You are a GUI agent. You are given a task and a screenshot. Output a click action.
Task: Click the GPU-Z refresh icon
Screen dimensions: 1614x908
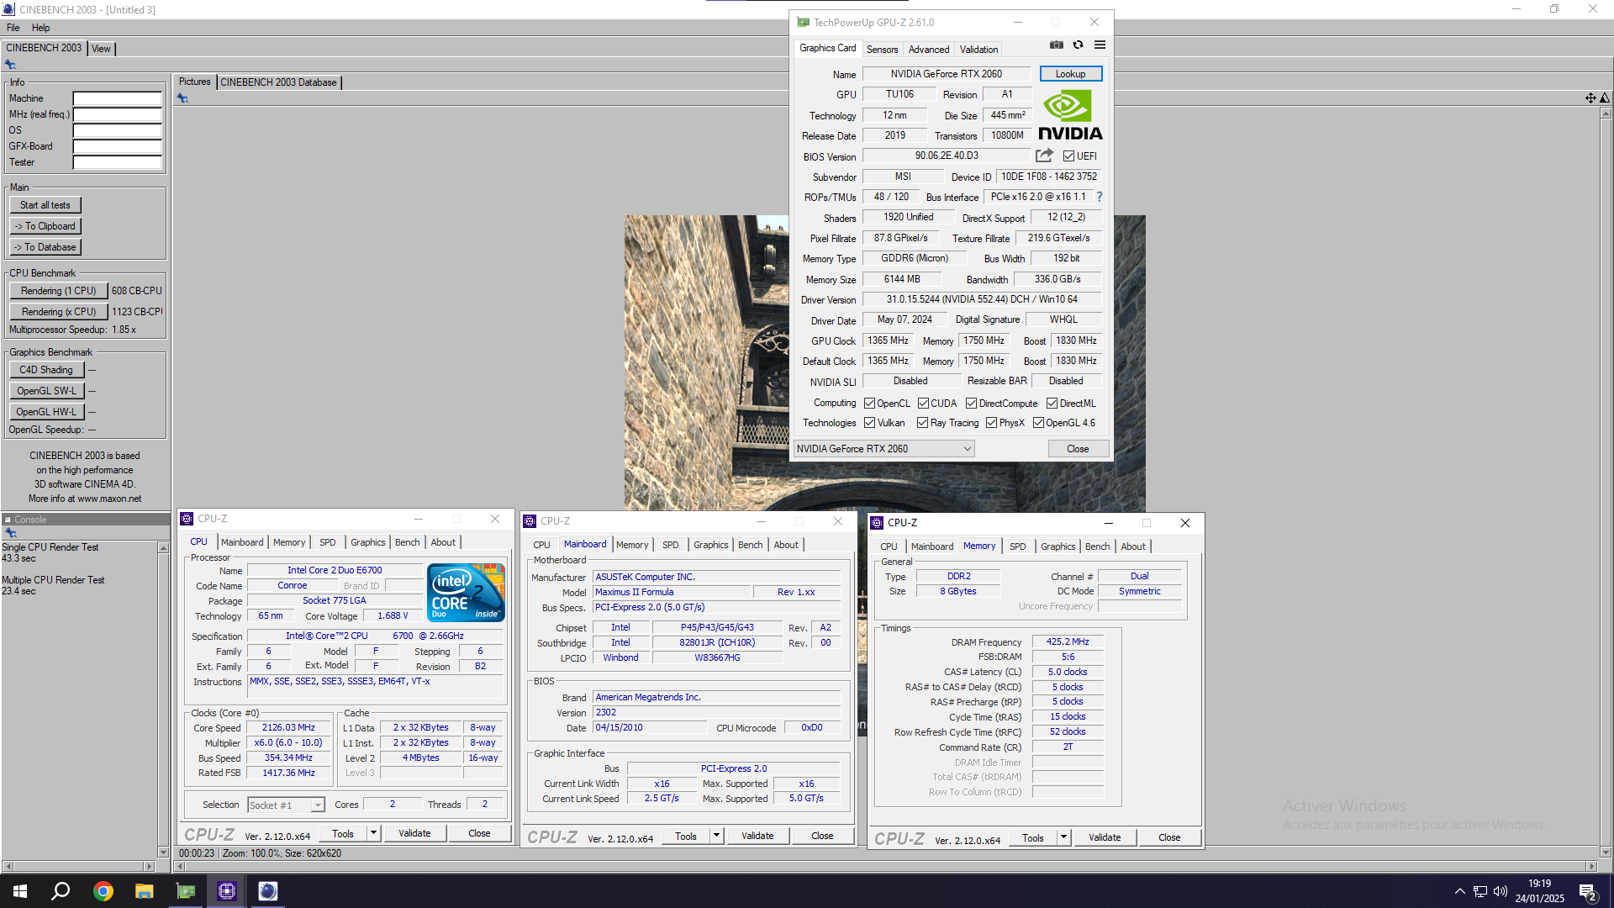tap(1078, 45)
